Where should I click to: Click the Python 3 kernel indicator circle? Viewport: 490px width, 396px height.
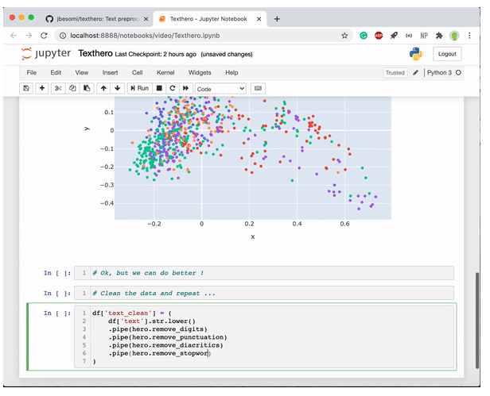click(x=458, y=73)
